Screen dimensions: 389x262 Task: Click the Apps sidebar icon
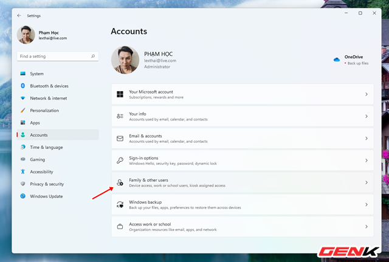tap(23, 123)
